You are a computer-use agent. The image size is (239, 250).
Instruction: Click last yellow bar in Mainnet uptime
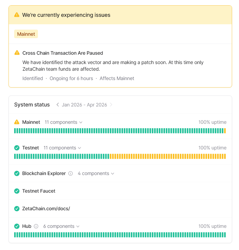coord(225,131)
